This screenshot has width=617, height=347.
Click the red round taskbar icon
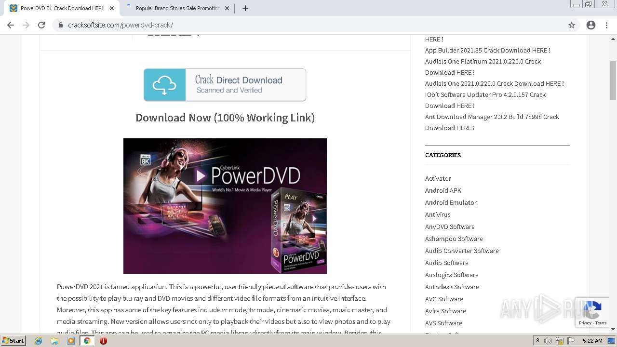103,341
